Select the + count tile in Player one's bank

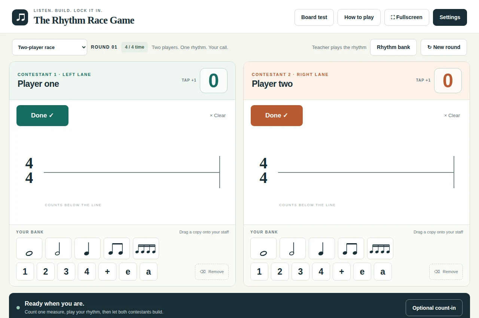click(x=107, y=272)
